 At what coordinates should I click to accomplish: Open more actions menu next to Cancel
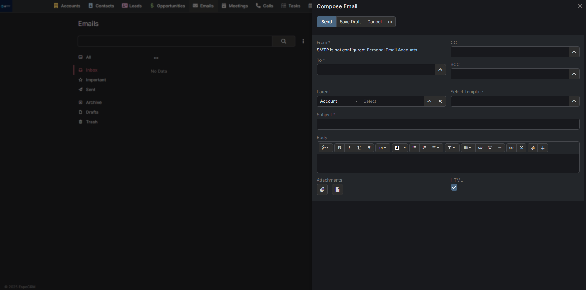click(x=390, y=22)
